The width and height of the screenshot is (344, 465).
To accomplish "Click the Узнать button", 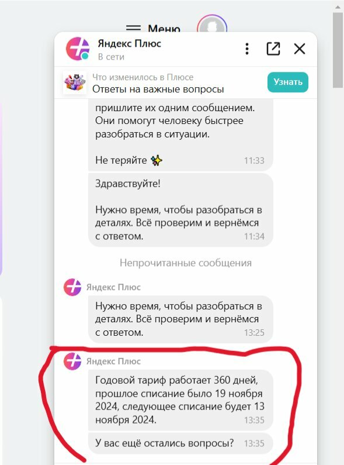I will 288,82.
